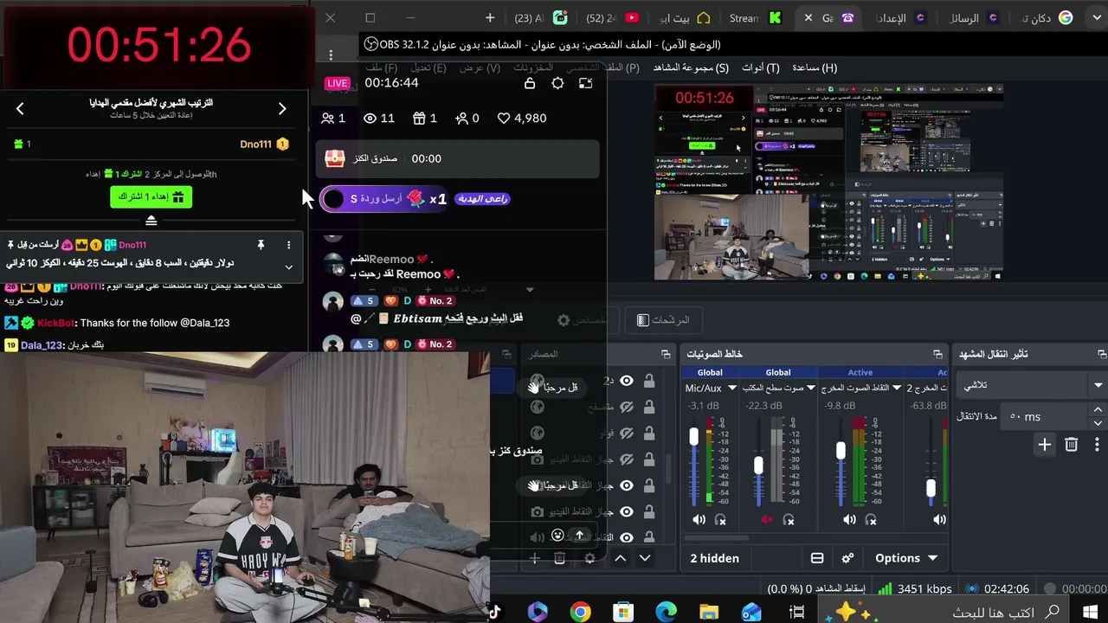Mute the -9.8 dB audio capture channel

849,519
